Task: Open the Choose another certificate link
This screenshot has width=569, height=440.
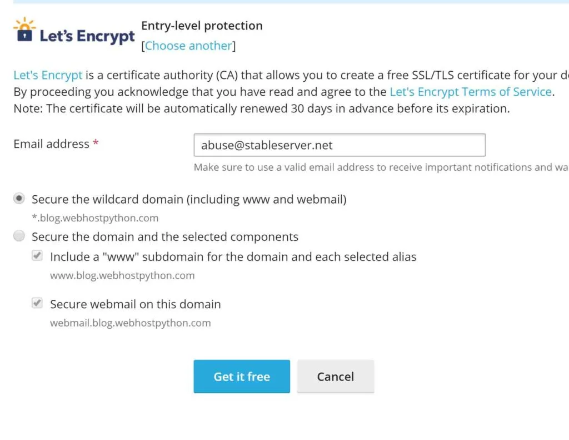Action: point(188,46)
